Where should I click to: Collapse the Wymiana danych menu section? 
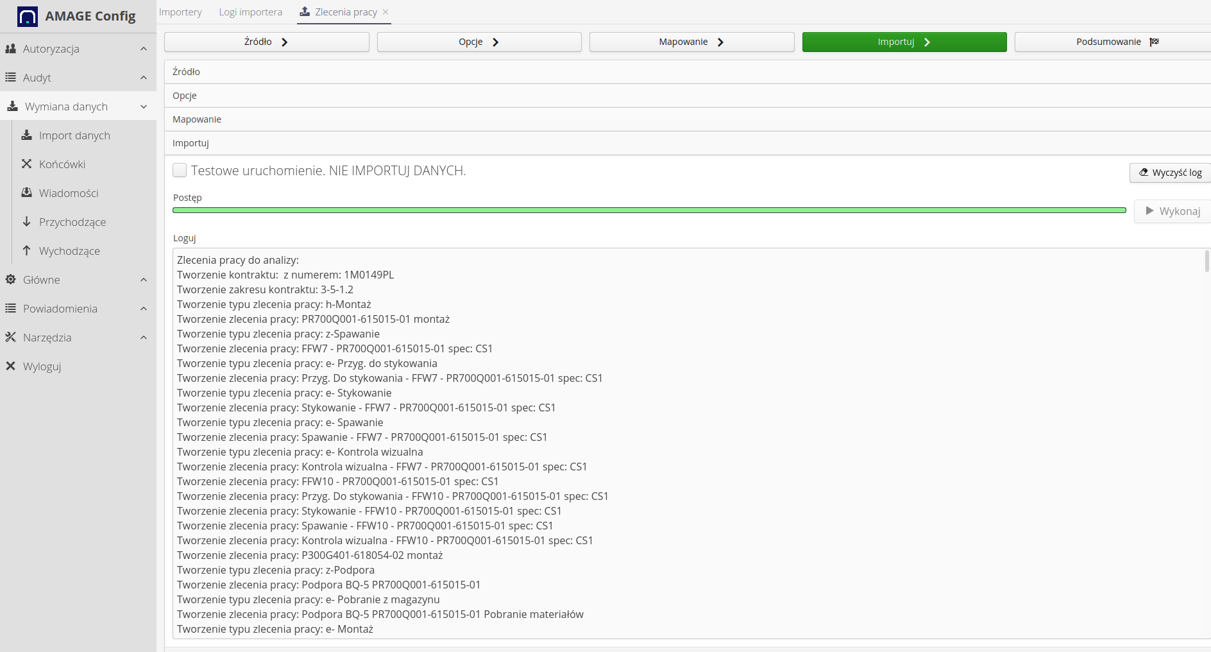point(144,107)
